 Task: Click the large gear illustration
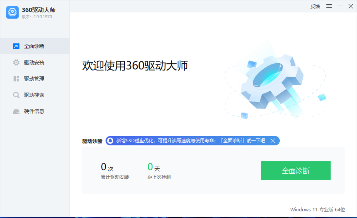click(272, 82)
